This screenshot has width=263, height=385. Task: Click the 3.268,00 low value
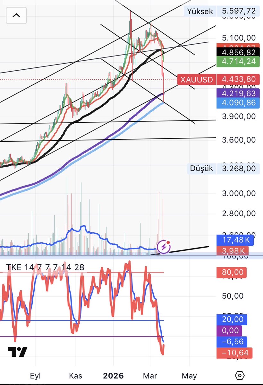click(x=238, y=169)
